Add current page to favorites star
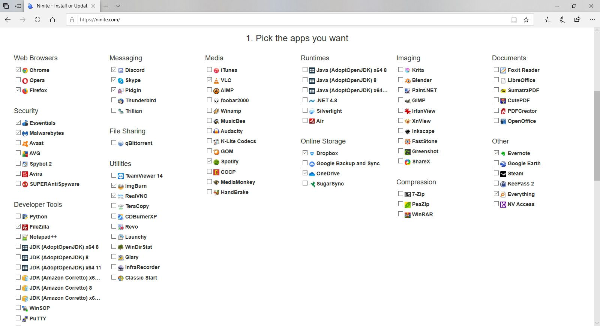600x326 pixels. pos(526,20)
